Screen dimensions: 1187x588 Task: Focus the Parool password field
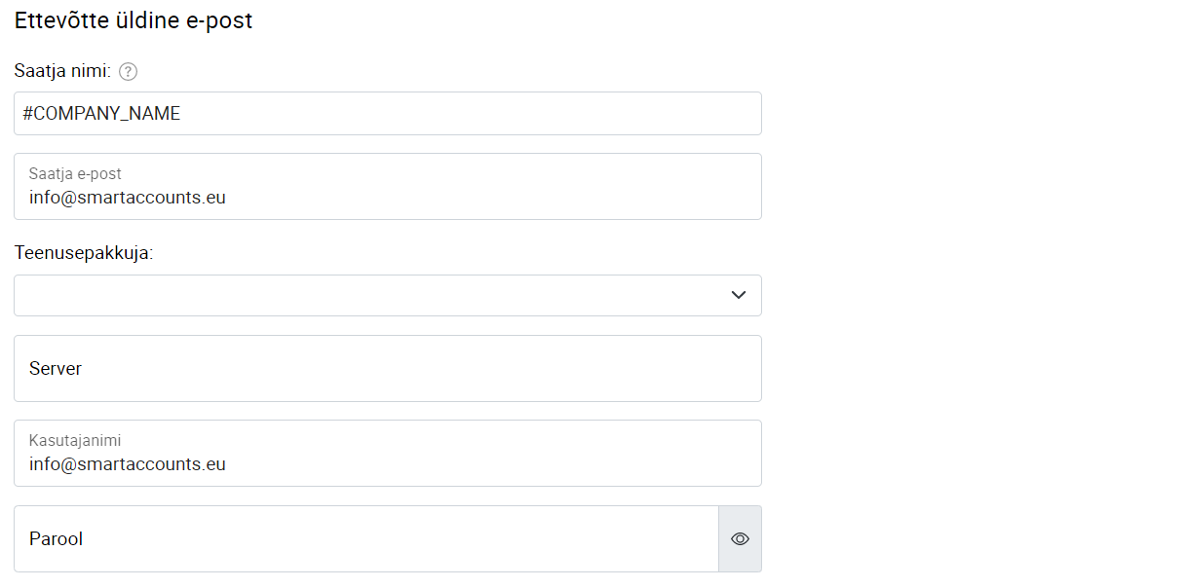pyautogui.click(x=366, y=538)
